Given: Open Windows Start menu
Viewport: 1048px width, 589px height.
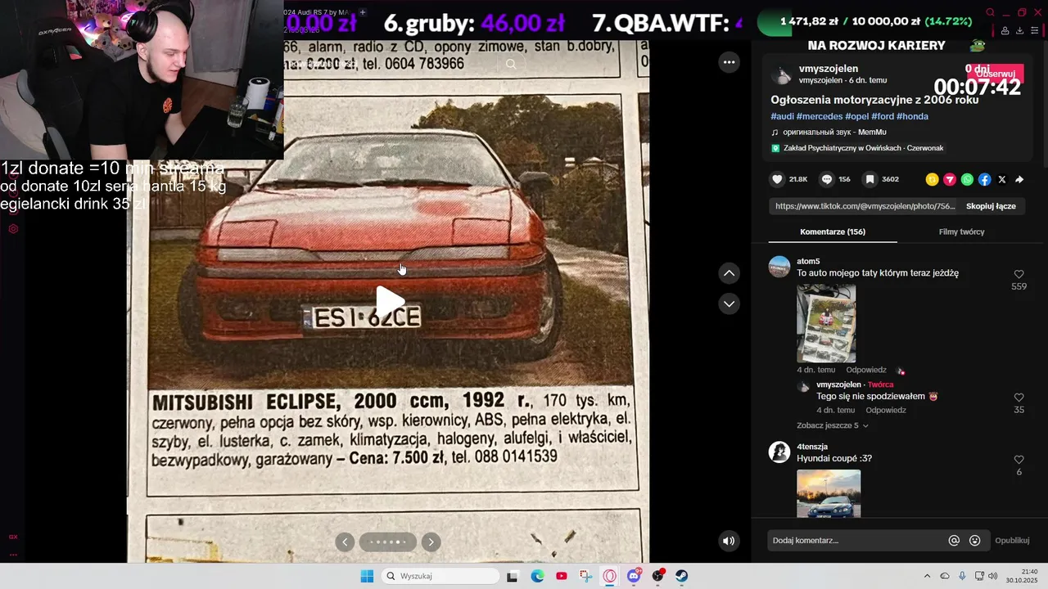Looking at the screenshot, I should click(367, 576).
